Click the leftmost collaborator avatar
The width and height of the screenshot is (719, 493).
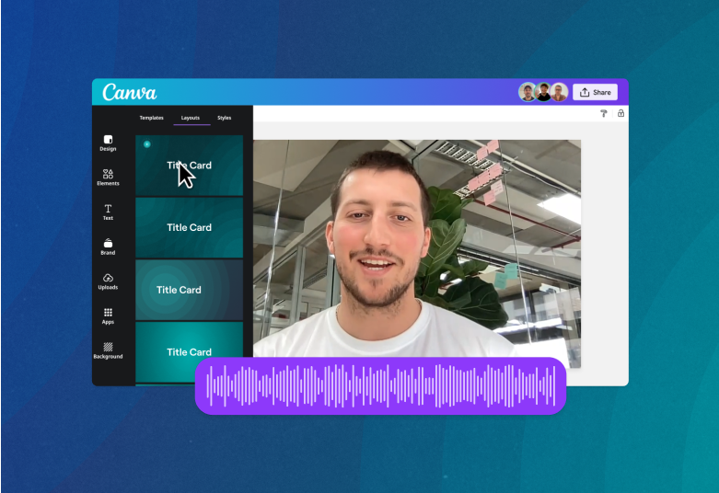528,92
